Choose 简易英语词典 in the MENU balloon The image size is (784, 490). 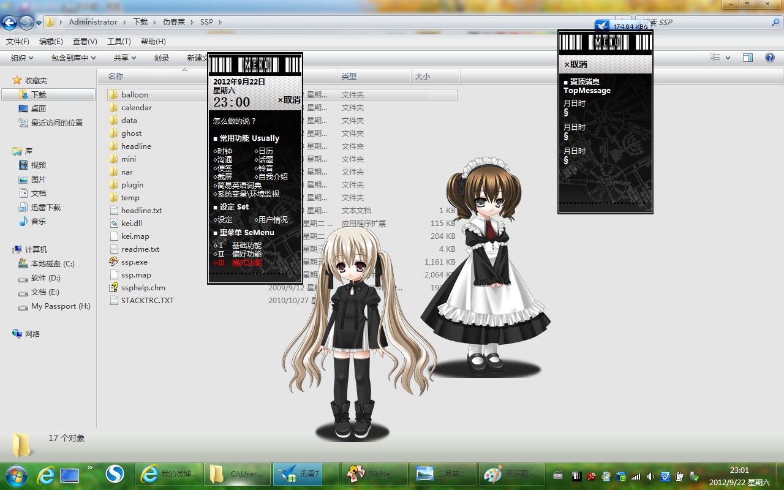point(238,186)
